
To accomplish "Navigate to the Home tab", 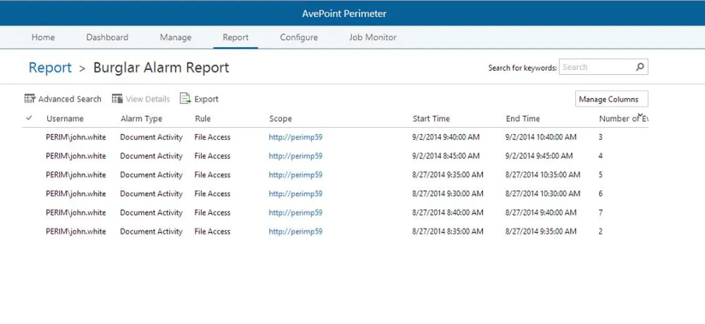I will pos(43,37).
